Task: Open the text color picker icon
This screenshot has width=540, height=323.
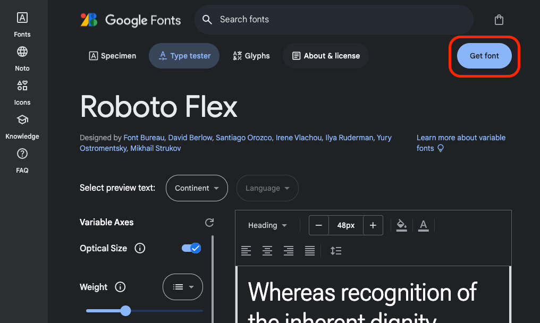Action: 423,225
